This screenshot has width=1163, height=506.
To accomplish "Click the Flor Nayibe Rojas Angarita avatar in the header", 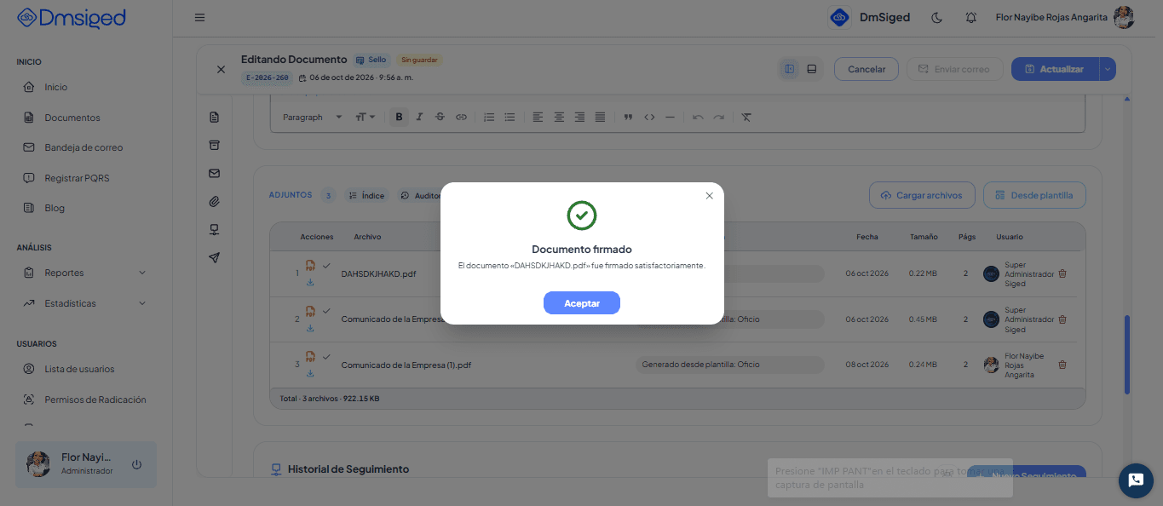I will coord(1124,17).
